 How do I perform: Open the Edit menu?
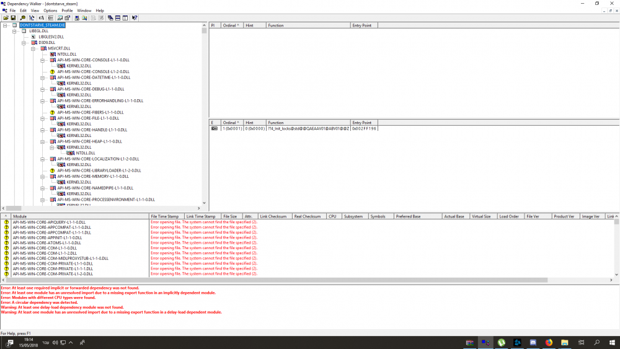tap(24, 11)
